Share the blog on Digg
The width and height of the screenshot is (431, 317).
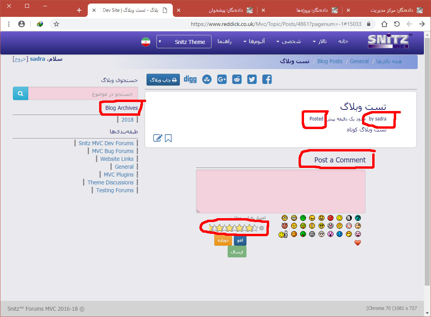[x=190, y=80]
